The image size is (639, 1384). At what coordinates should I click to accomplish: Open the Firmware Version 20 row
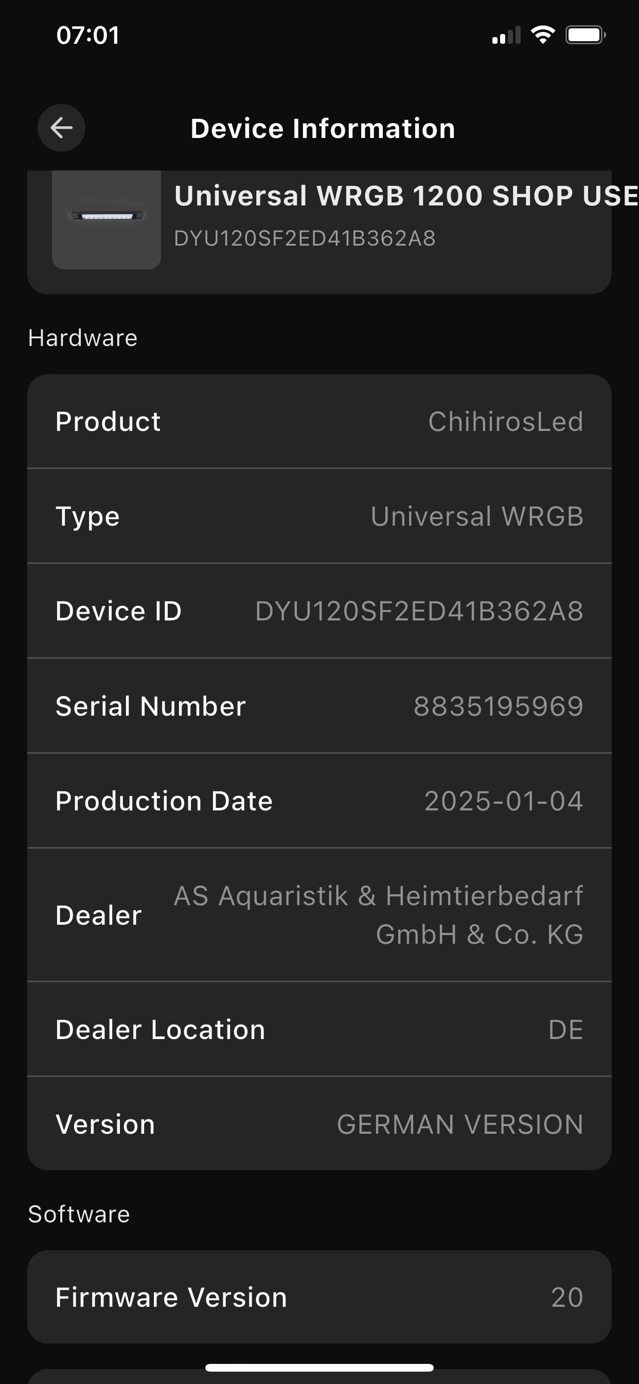(319, 1297)
